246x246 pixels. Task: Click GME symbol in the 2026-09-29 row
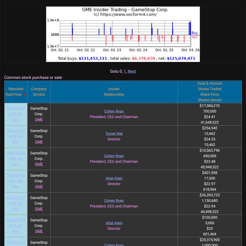coord(39,164)
